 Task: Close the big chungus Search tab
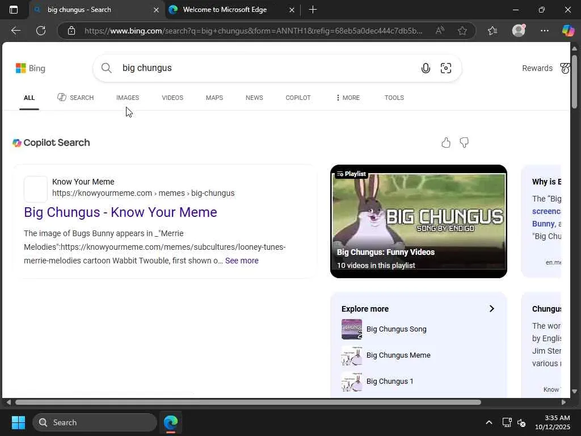coord(157,10)
